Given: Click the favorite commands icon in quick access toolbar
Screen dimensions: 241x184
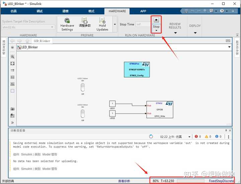Looking at the screenshot, I should pyautogui.click(x=211, y=11).
